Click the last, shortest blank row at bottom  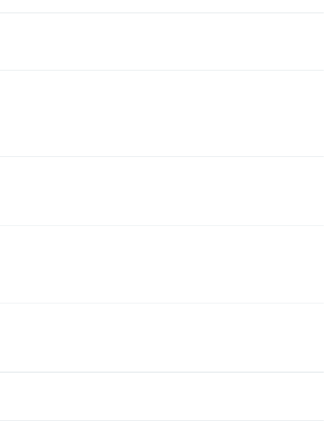pos(162,396)
